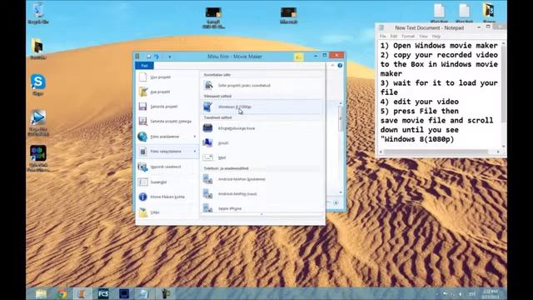Screen dimensions: 533x300
Task: Select Arvuti (computer) save setting
Action: coord(262,142)
